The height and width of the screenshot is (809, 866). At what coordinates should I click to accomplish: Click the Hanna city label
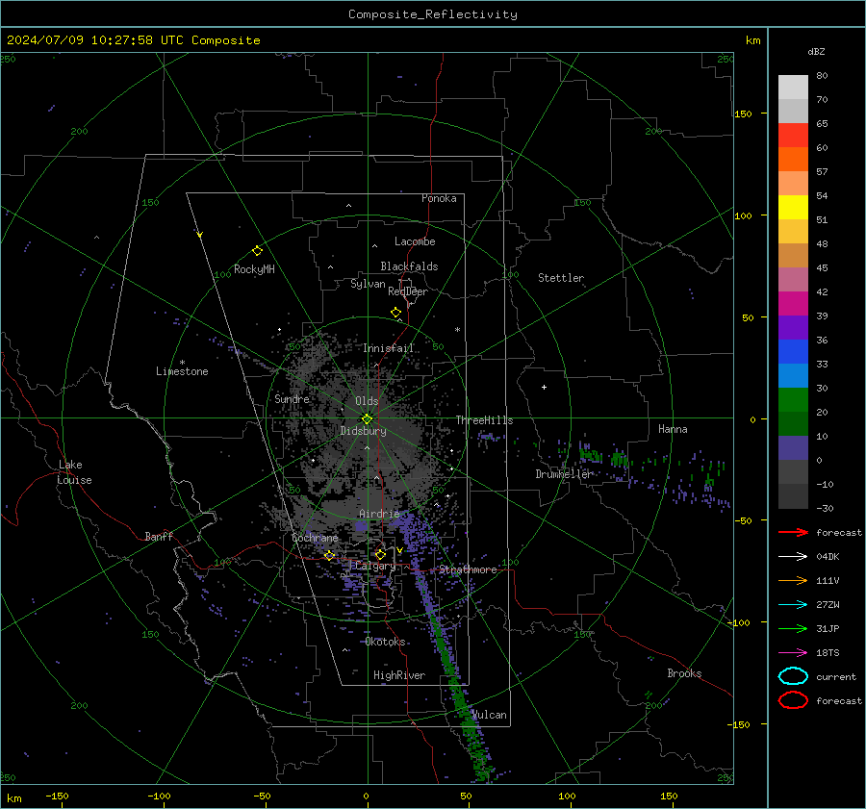point(673,429)
